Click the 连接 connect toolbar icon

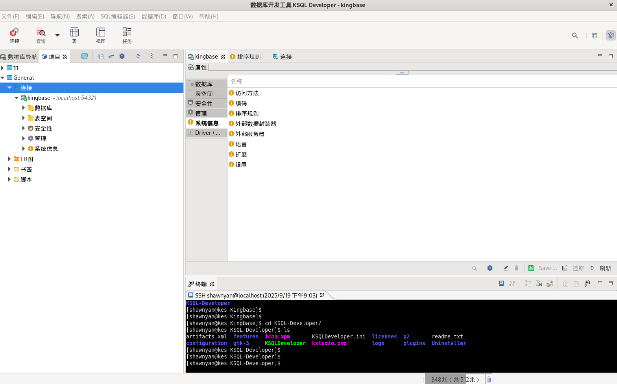tap(15, 35)
